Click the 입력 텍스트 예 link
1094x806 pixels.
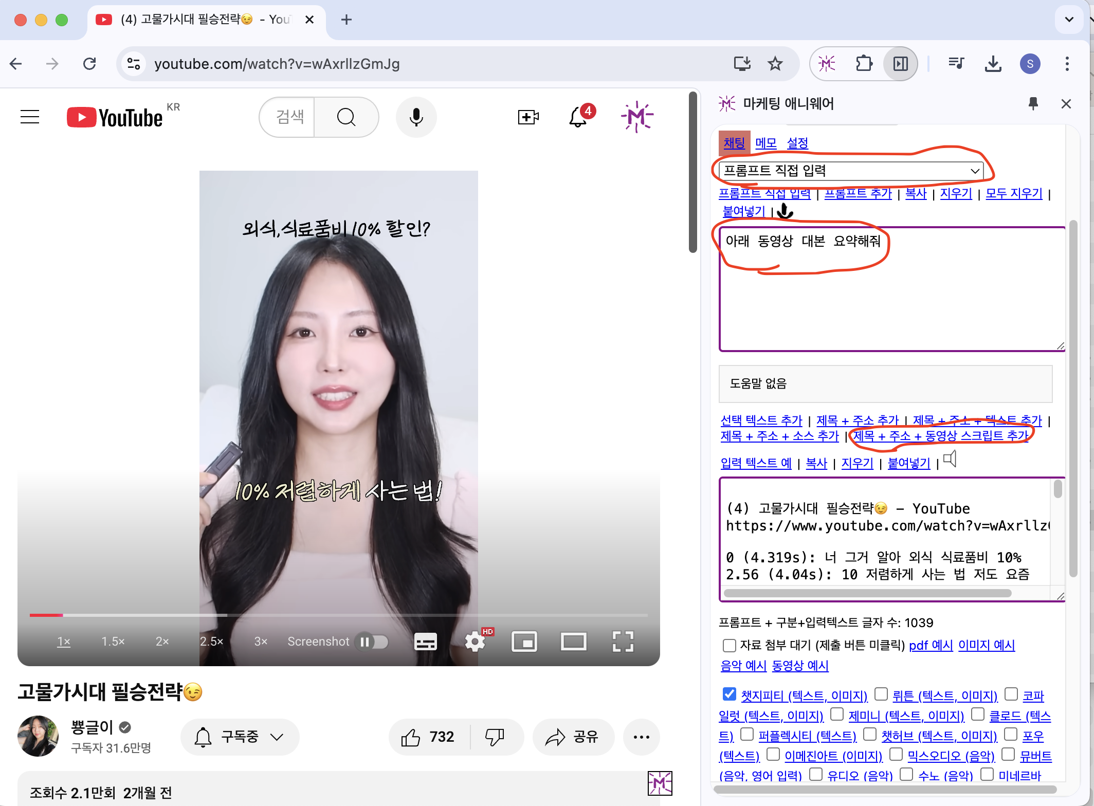pyautogui.click(x=756, y=463)
